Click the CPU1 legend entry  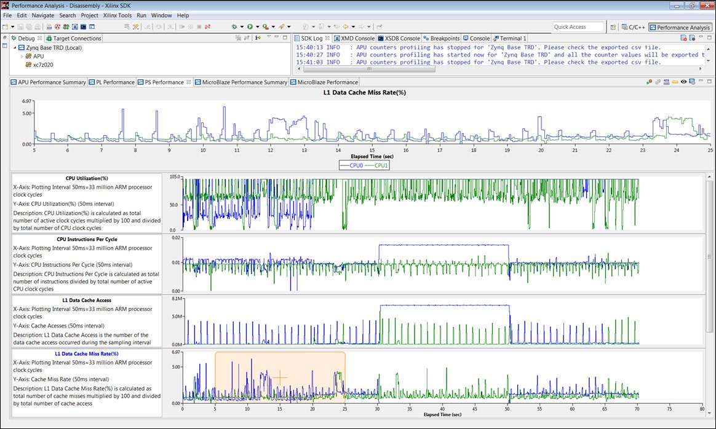click(x=376, y=166)
